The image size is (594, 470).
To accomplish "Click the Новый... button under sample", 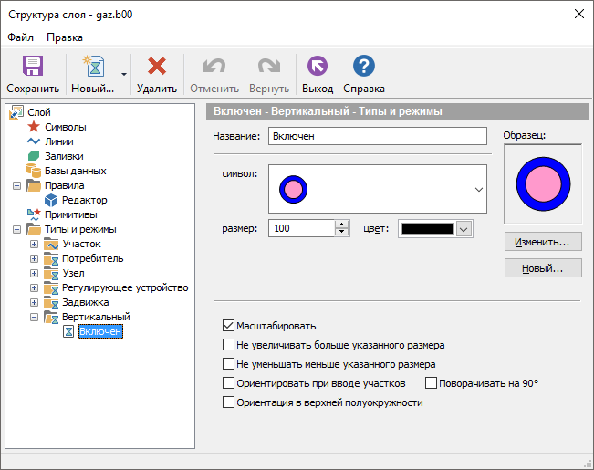I will point(542,268).
